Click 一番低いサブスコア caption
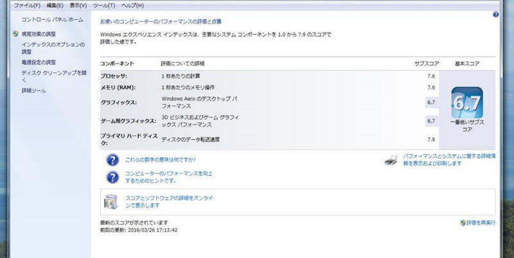The image size is (514, 258). 467,126
